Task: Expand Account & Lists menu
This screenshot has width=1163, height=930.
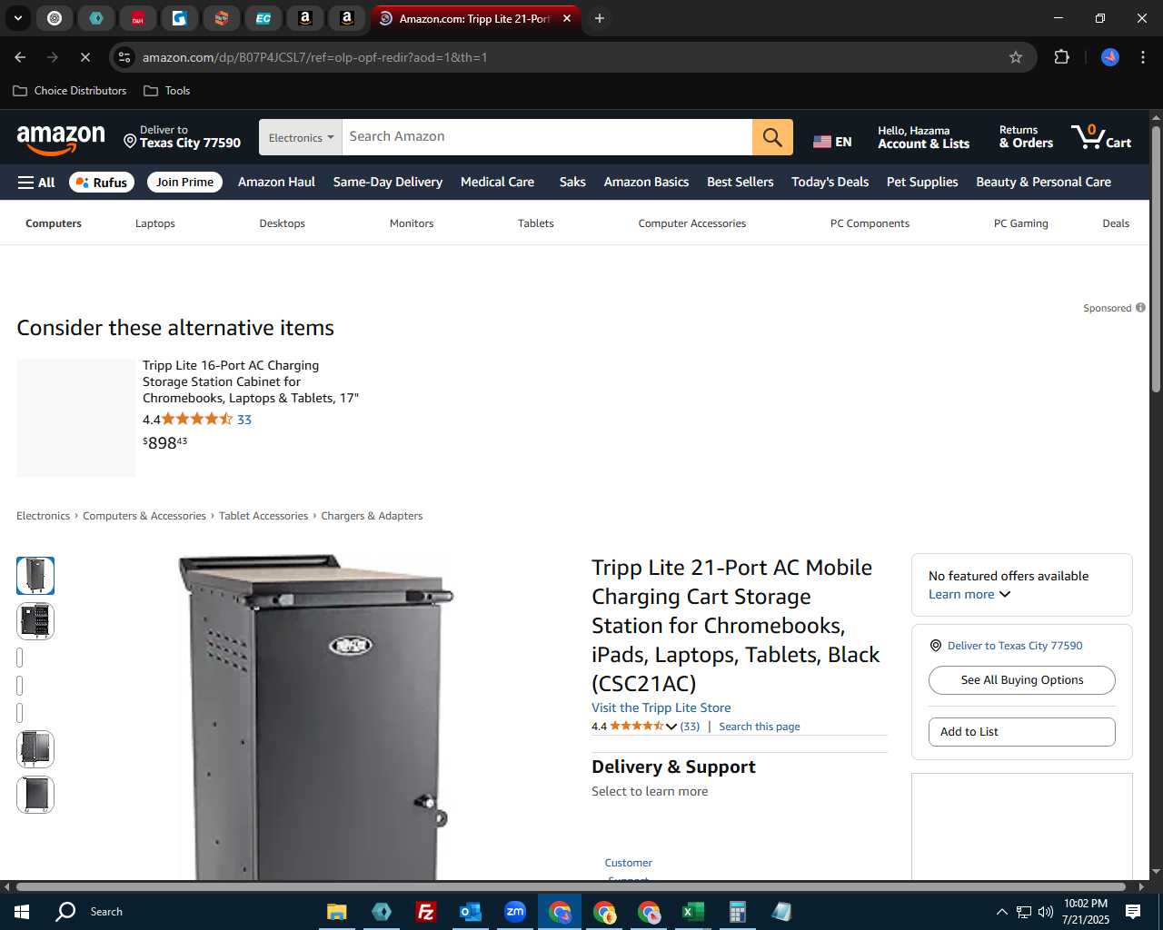Action: [x=924, y=137]
